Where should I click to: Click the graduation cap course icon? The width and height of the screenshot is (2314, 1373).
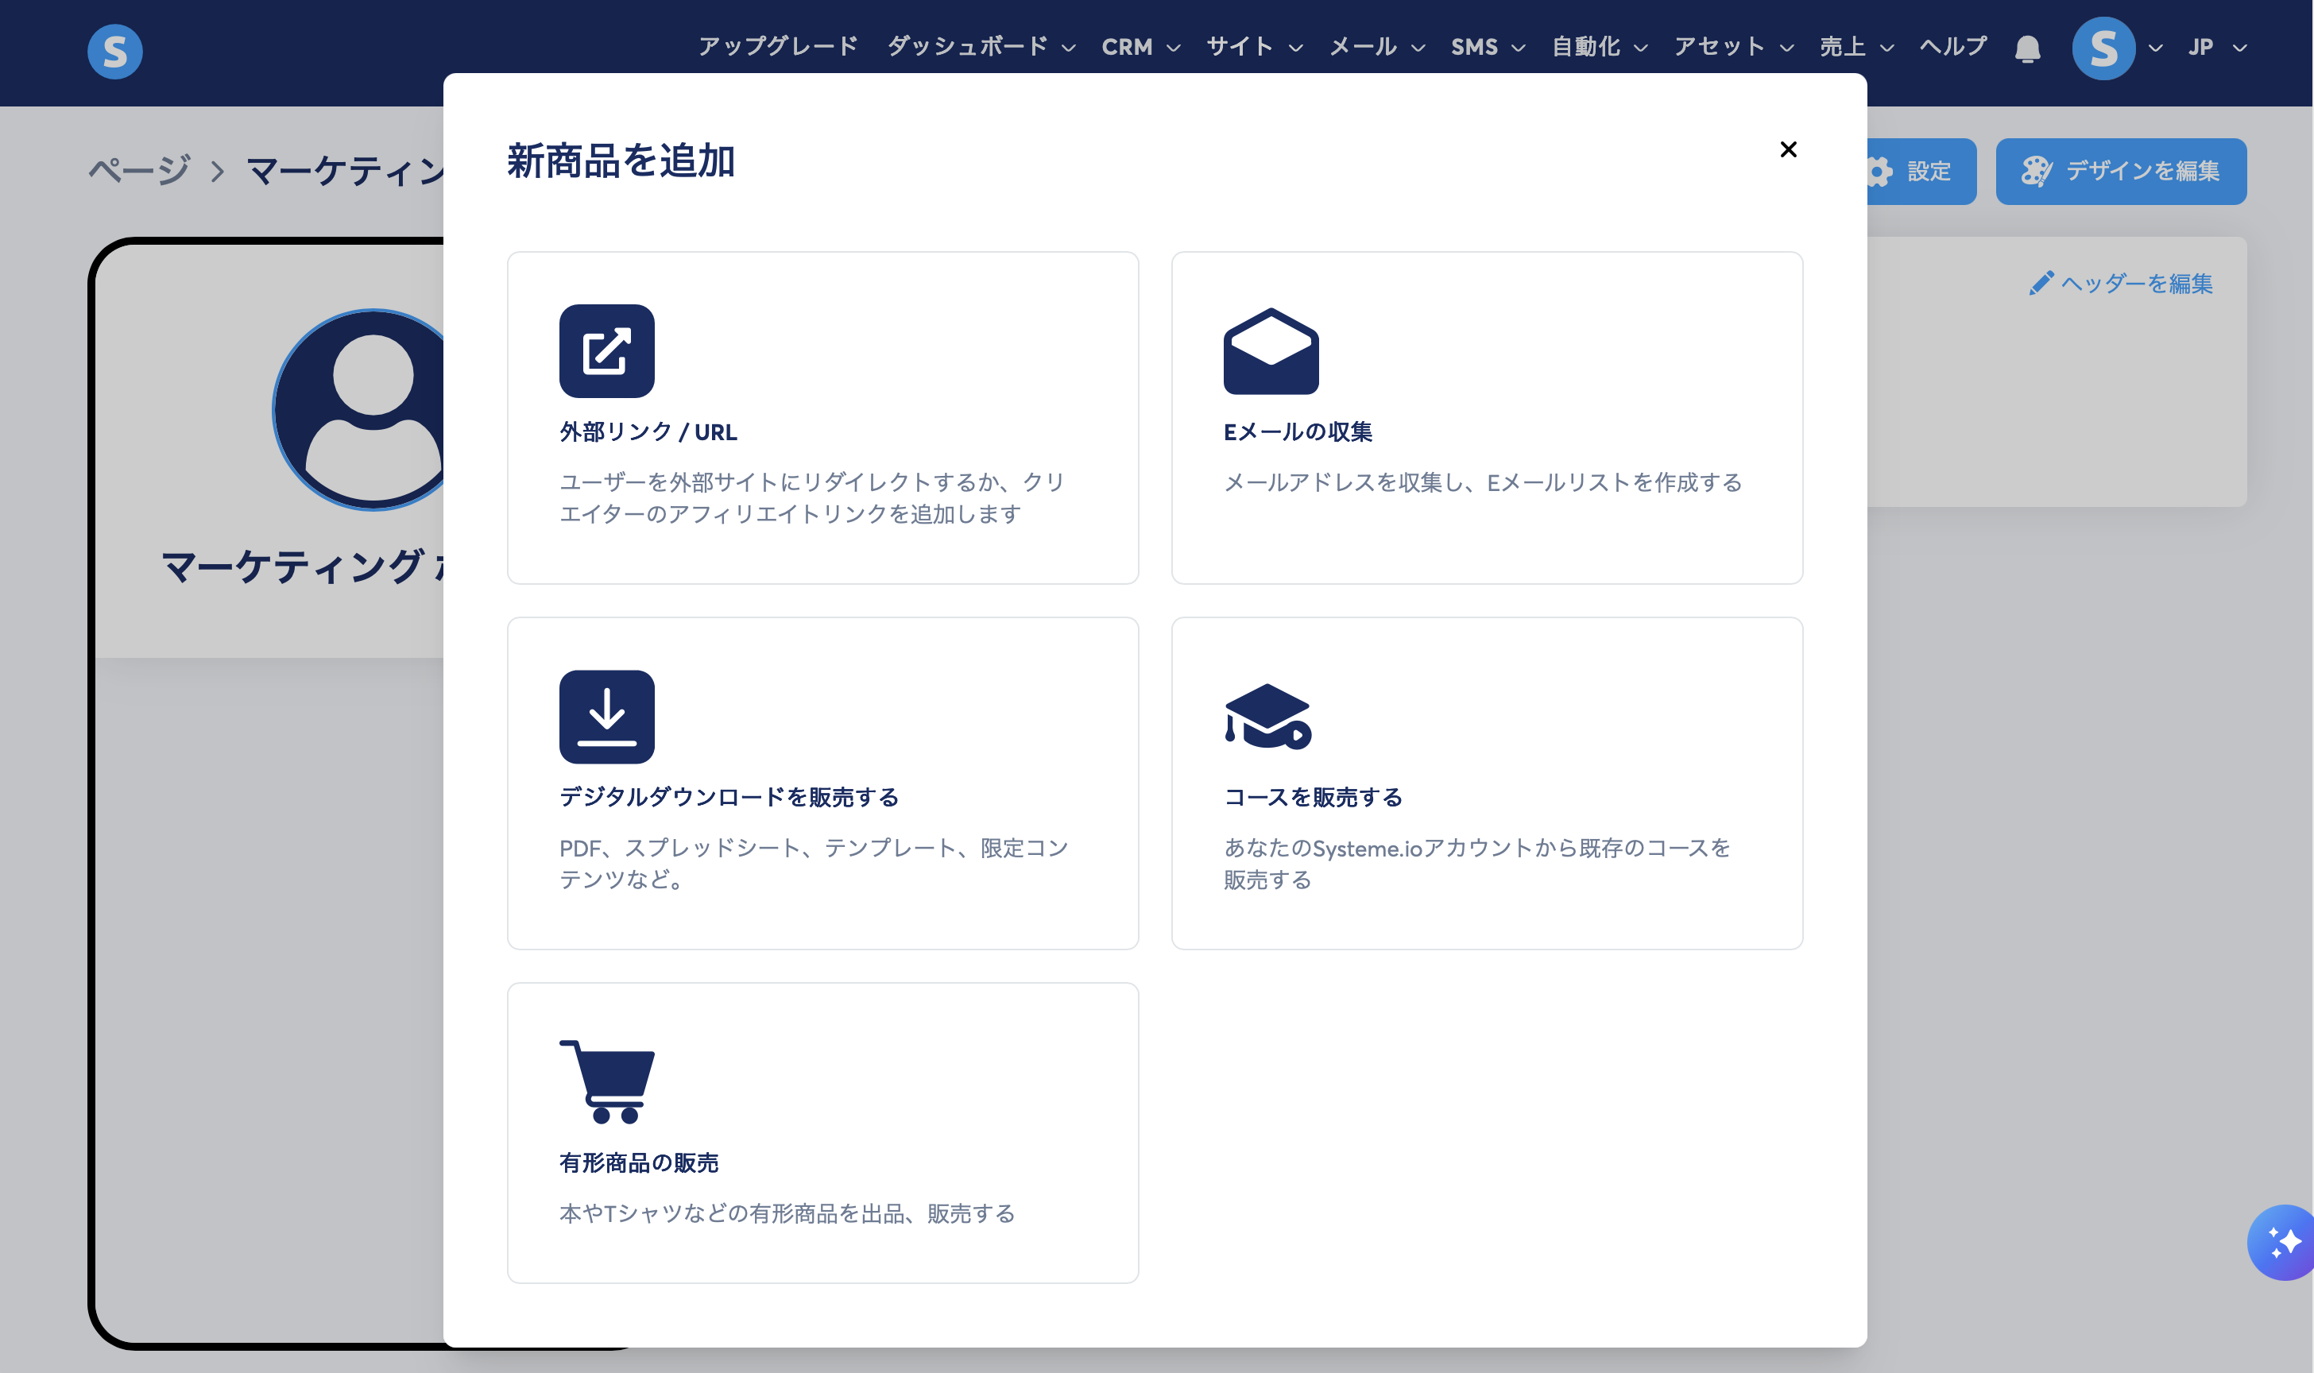coord(1267,716)
